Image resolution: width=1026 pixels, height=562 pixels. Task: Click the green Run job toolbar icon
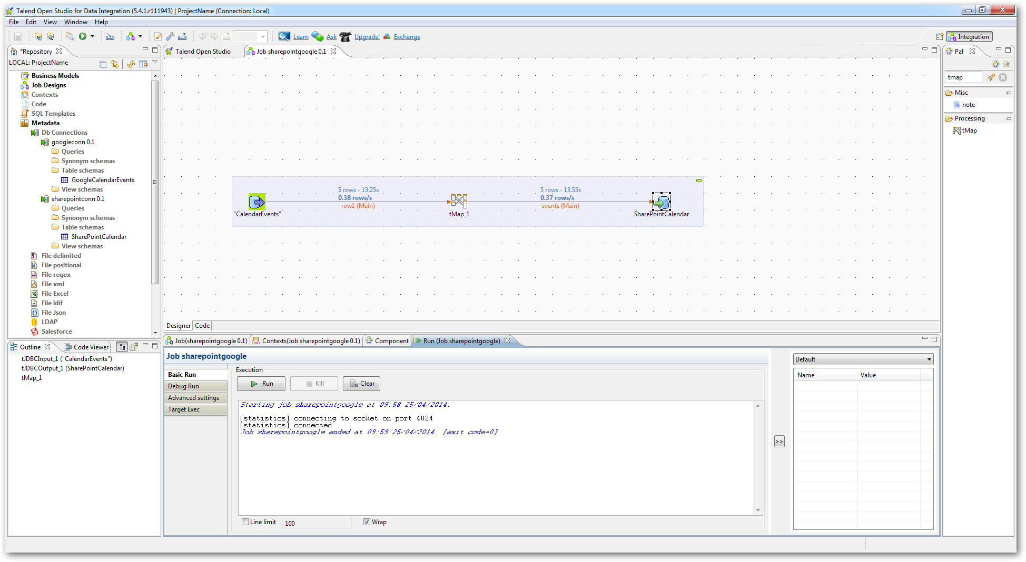coord(83,36)
